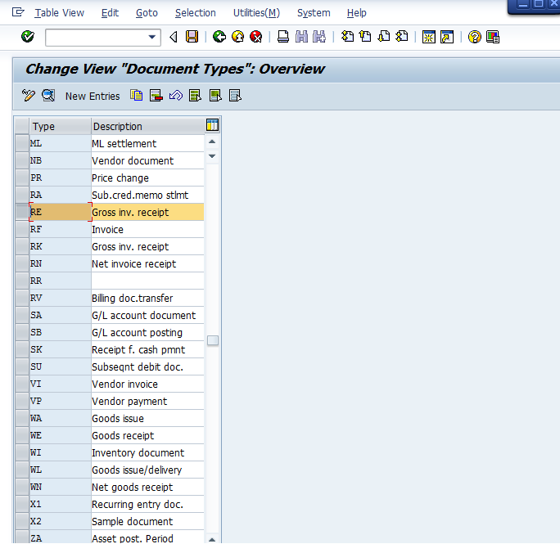The image size is (560, 544).
Task: Select row marker for WE Goods receipt
Action: click(x=22, y=435)
